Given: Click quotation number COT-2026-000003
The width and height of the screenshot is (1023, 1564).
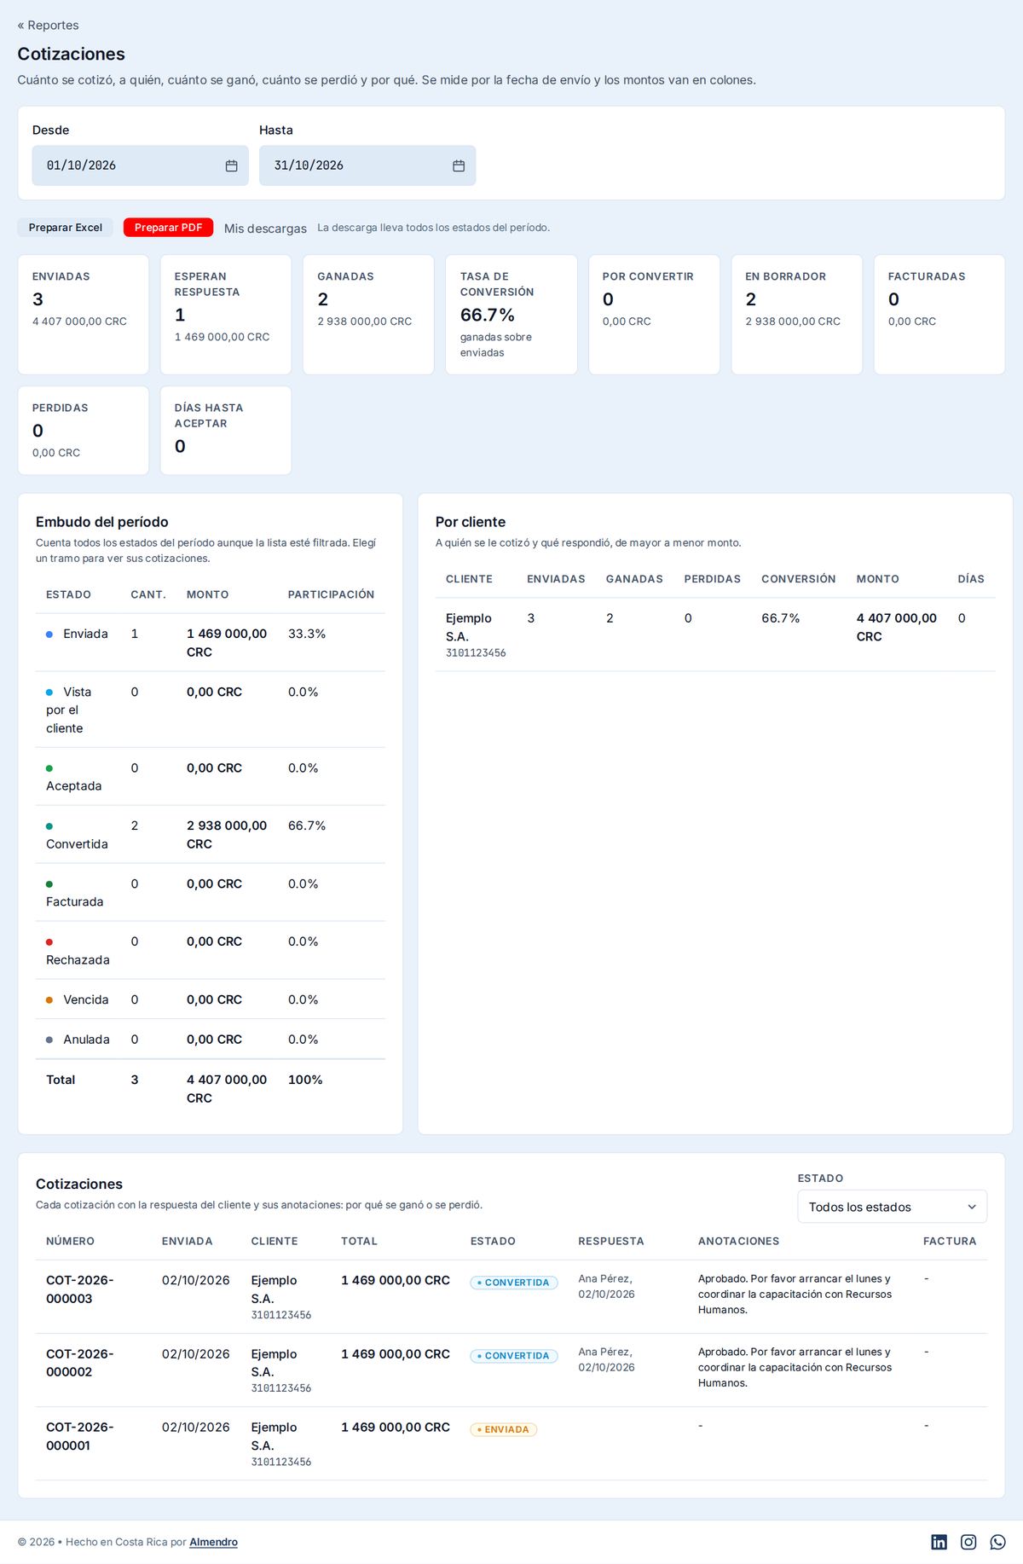Looking at the screenshot, I should (x=80, y=1289).
